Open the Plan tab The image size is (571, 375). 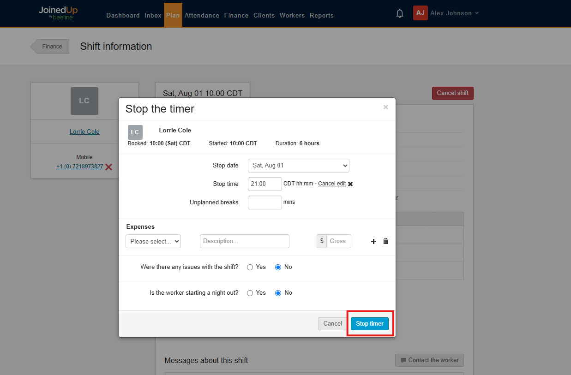point(173,15)
